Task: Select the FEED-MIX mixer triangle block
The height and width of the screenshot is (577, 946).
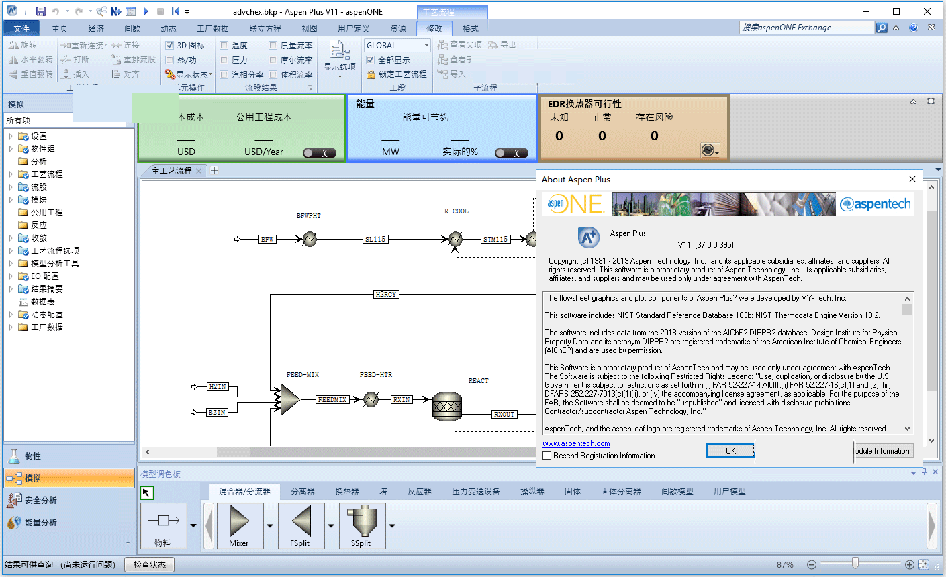Action: point(290,399)
